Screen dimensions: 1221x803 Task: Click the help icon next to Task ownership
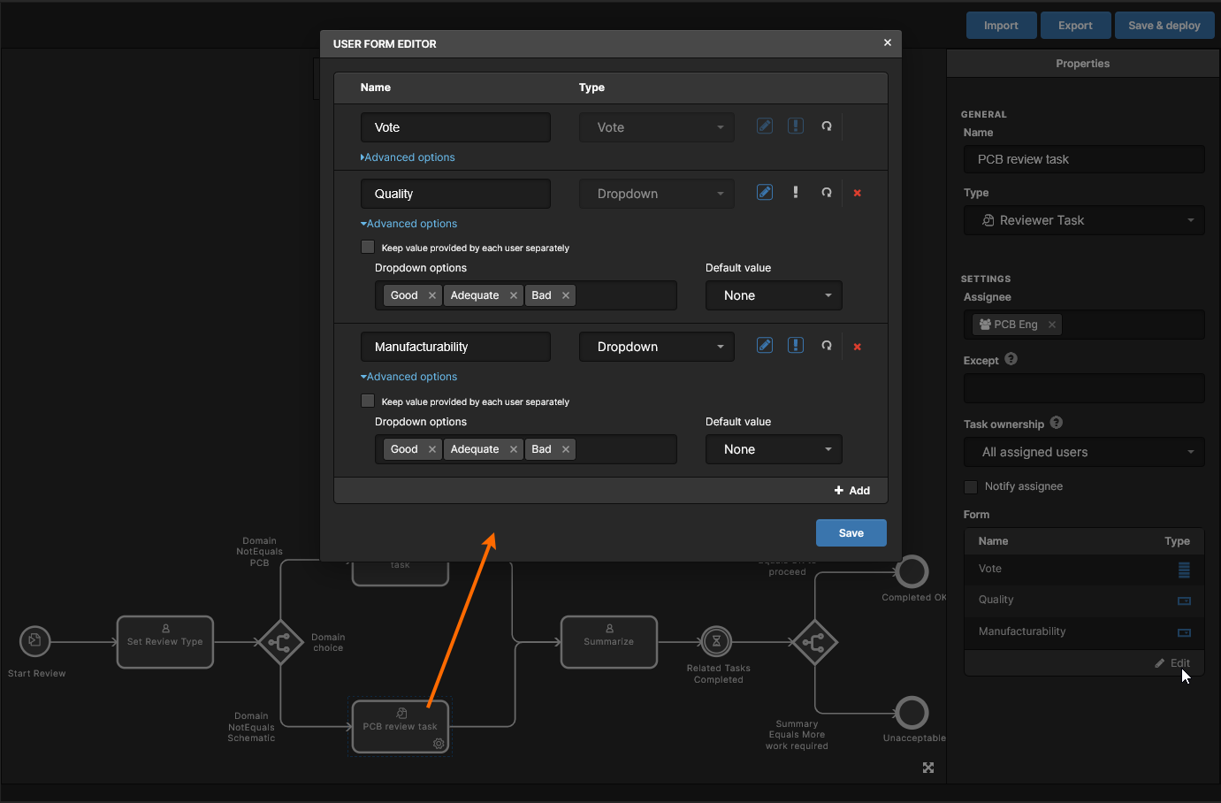[1057, 424]
